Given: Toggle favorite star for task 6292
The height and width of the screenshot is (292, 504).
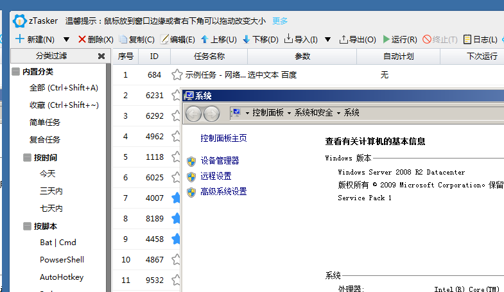Looking at the screenshot, I should click(x=176, y=116).
